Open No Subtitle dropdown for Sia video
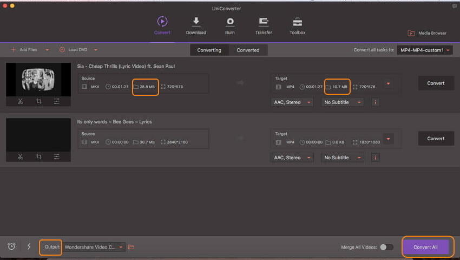Screen dimensions: 460x260 point(342,102)
